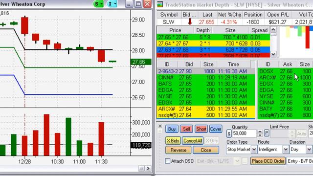Open the Order Type dropdown

(x=254, y=150)
